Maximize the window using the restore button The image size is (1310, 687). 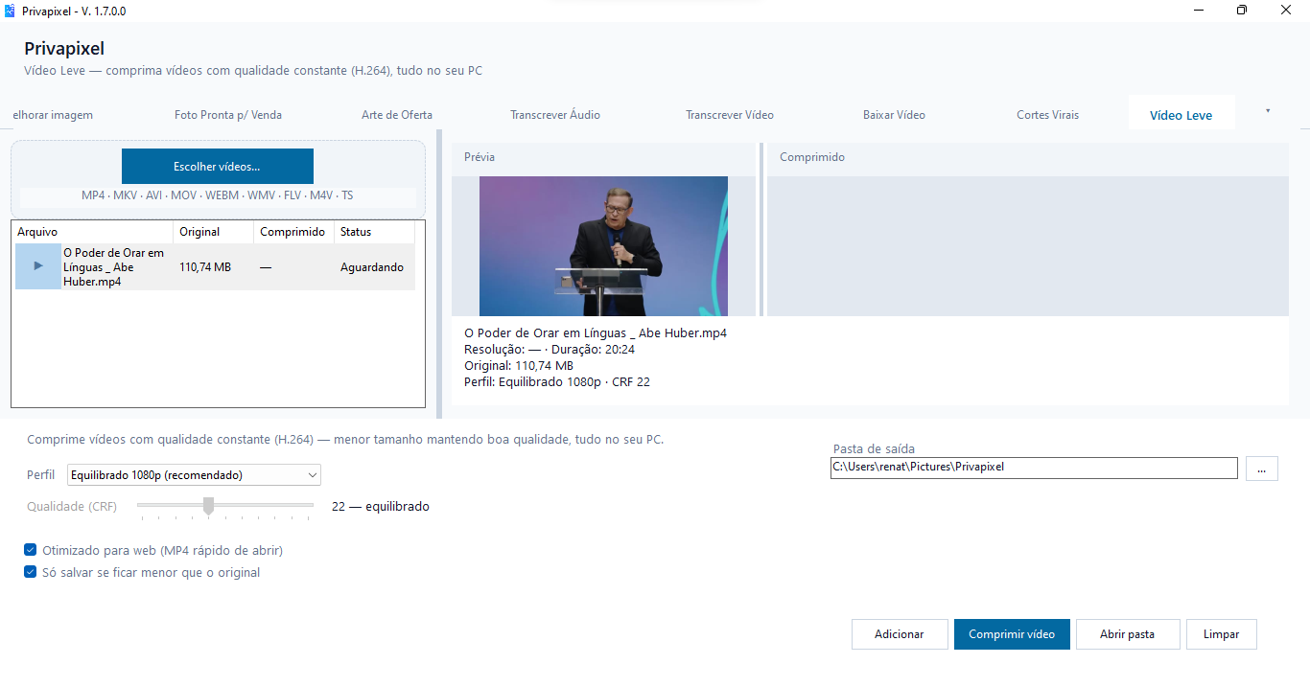click(x=1242, y=11)
